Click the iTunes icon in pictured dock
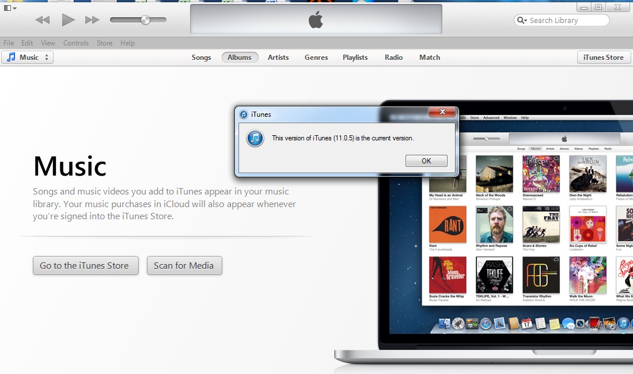Viewport: 633px width, 374px height. click(x=623, y=323)
